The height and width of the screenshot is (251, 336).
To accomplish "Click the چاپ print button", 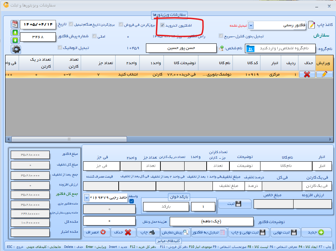I will (x=148, y=232).
